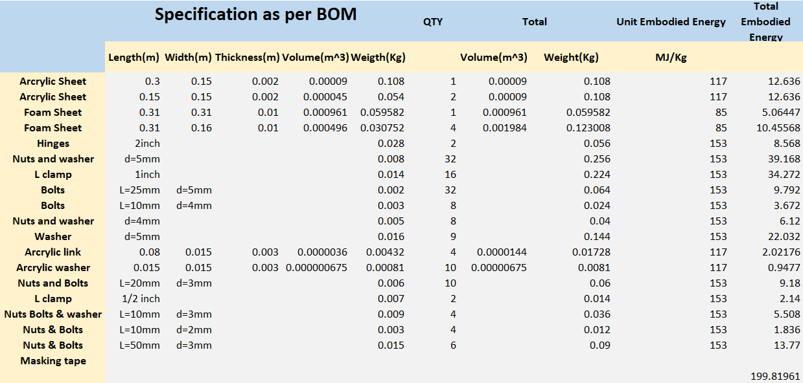Select the d=2mm diameter cell
The image size is (803, 383).
click(x=194, y=330)
